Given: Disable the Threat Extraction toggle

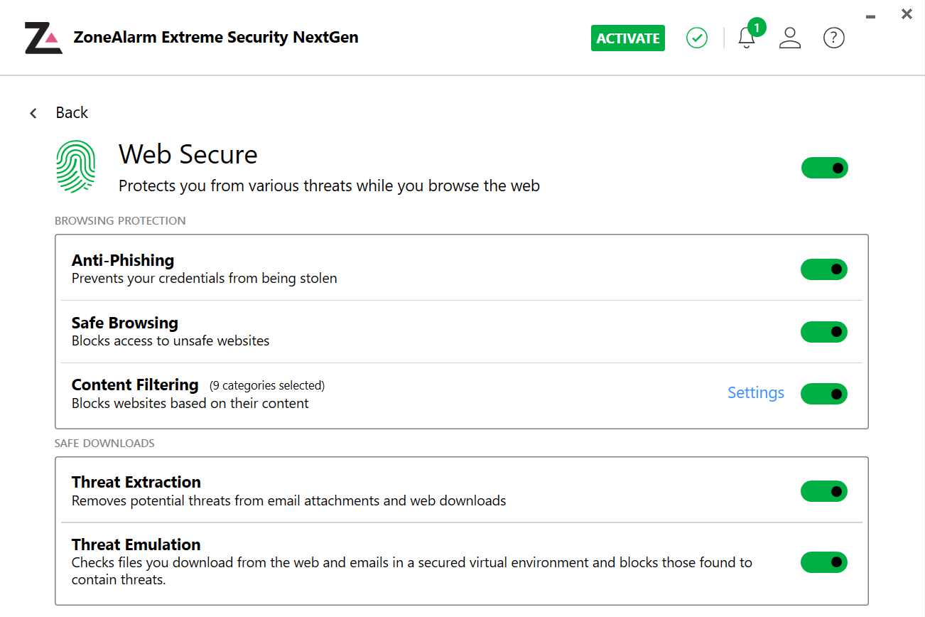Looking at the screenshot, I should tap(824, 491).
